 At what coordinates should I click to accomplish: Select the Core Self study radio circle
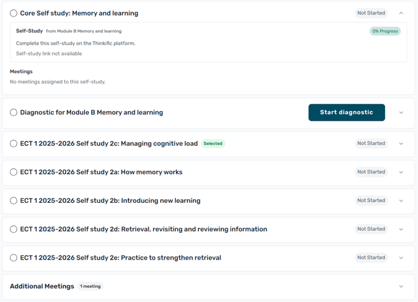14,13
